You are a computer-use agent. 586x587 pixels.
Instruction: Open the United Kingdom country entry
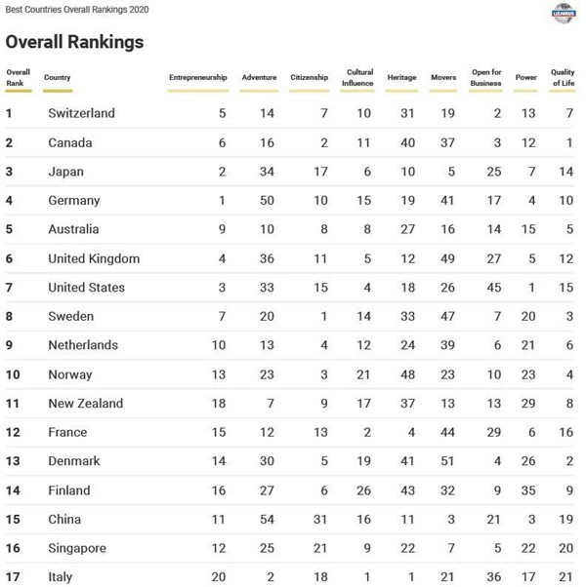click(94, 258)
